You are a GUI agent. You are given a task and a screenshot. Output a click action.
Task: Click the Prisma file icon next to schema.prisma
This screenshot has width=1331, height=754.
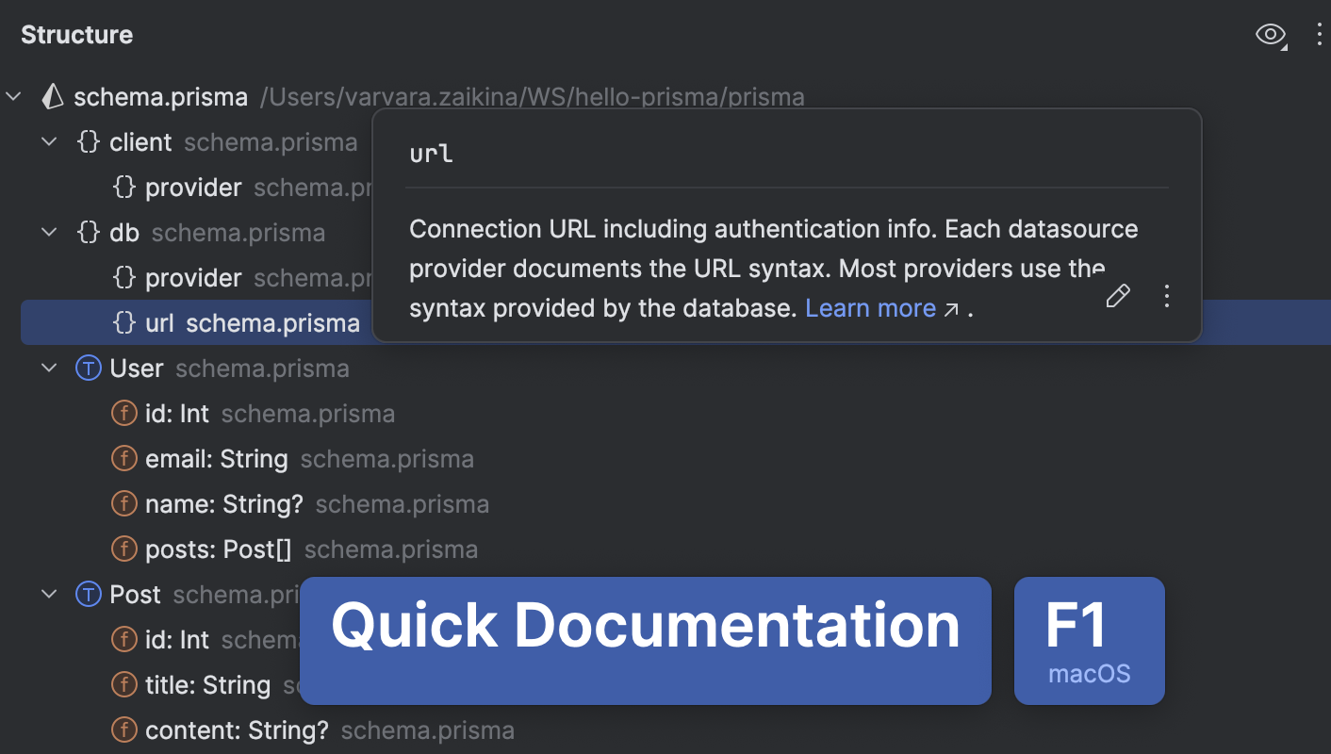53,95
